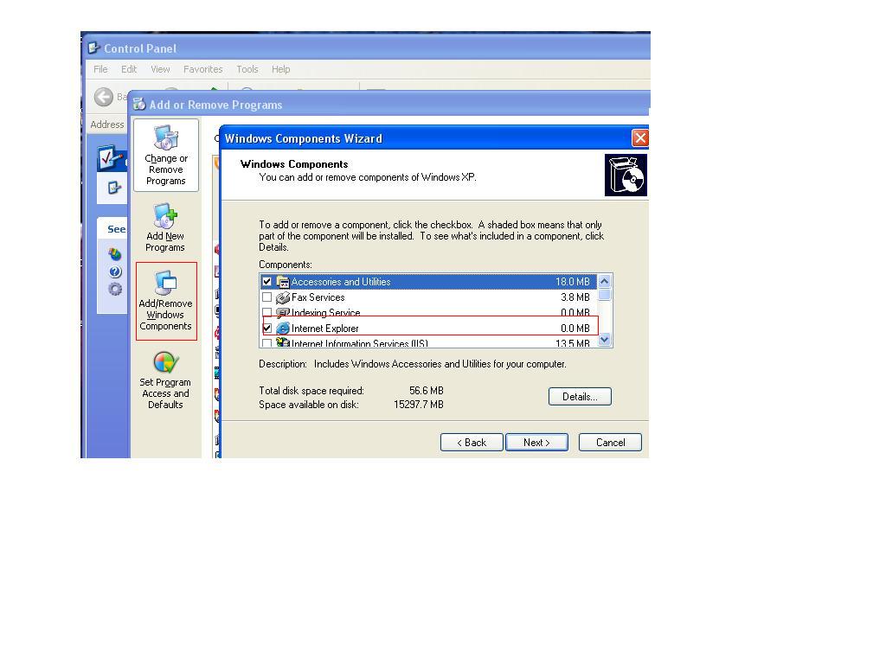Cancel the Windows Components Wizard
This screenshot has height=664, width=886.
(610, 443)
